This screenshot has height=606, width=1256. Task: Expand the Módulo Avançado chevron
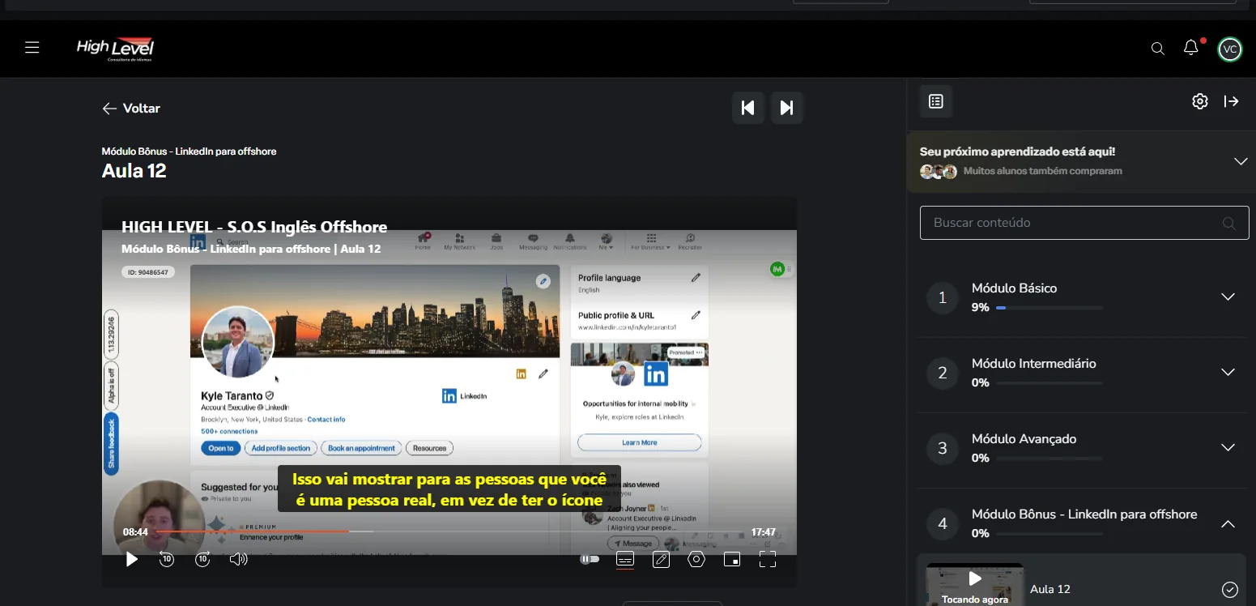click(1228, 447)
